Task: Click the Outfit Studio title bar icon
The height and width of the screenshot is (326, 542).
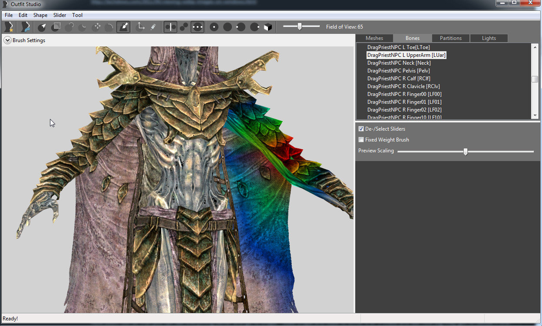Action: pos(5,4)
